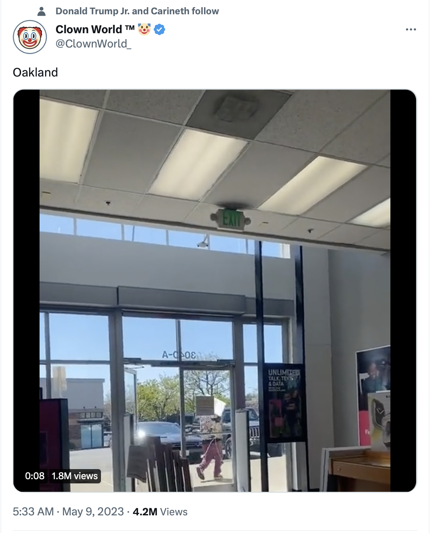This screenshot has width=435, height=533.
Task: Click the 0:08 video duration badge
Action: pyautogui.click(x=35, y=476)
